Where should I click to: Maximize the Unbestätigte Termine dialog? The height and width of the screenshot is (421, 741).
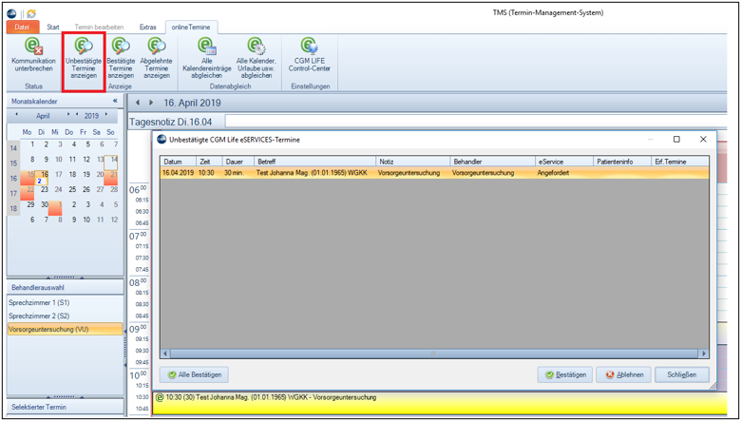point(676,140)
